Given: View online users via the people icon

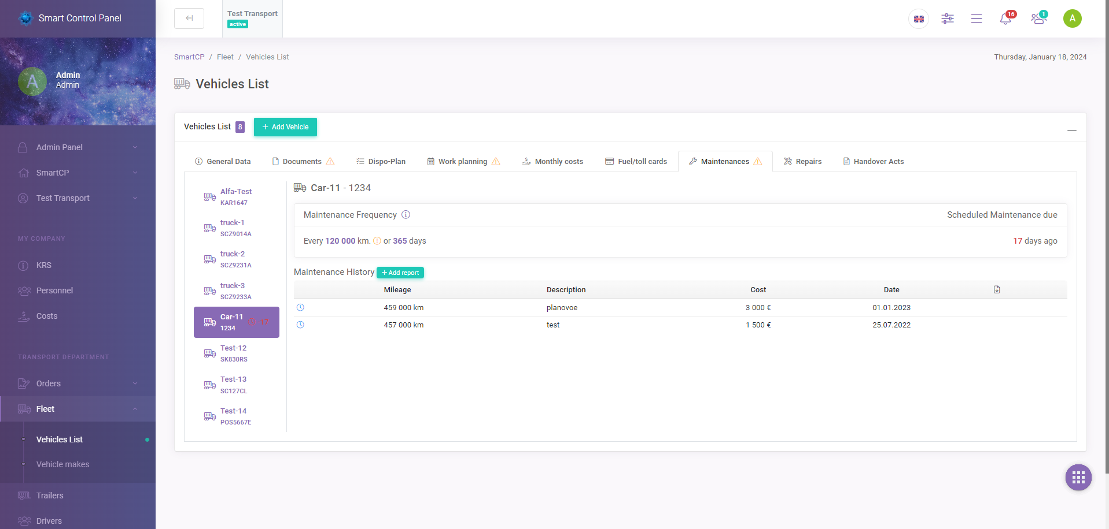Looking at the screenshot, I should 1037,18.
